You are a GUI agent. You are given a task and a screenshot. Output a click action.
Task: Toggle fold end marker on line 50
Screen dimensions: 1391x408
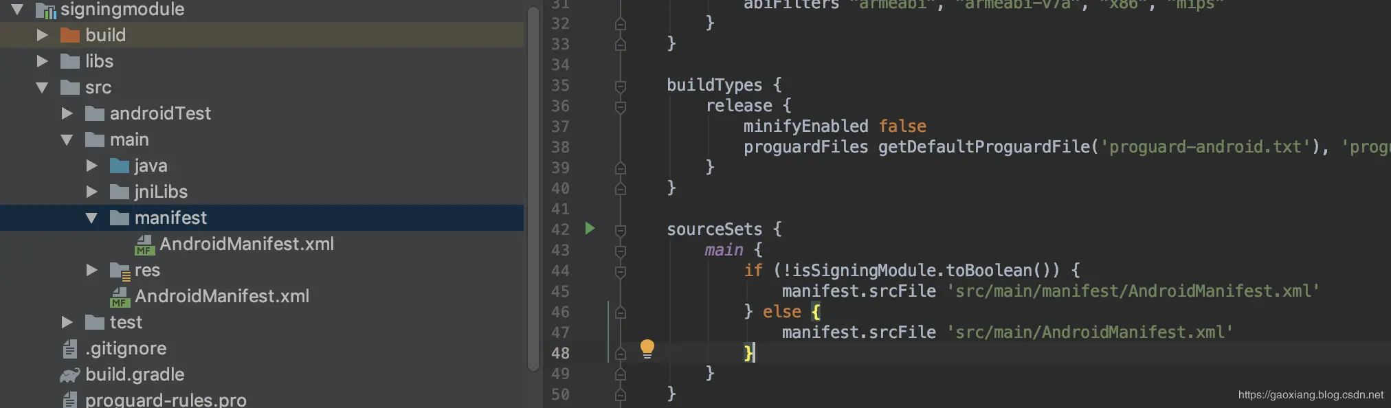621,395
